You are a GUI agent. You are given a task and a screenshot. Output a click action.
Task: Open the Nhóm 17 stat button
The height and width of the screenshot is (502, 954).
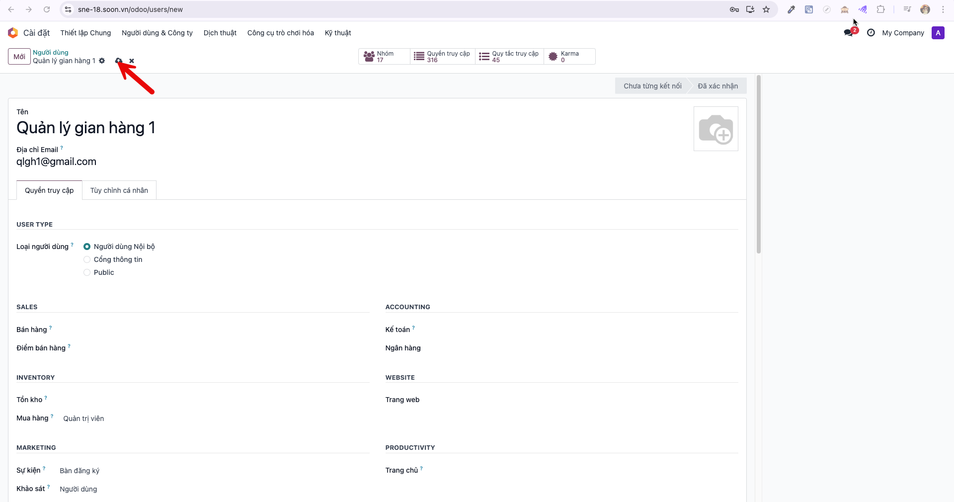384,57
